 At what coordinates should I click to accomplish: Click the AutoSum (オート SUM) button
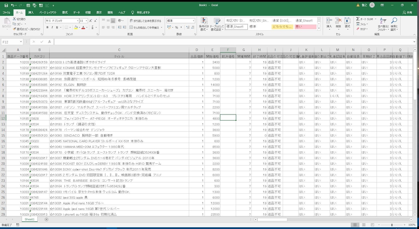pyautogui.click(x=364, y=19)
